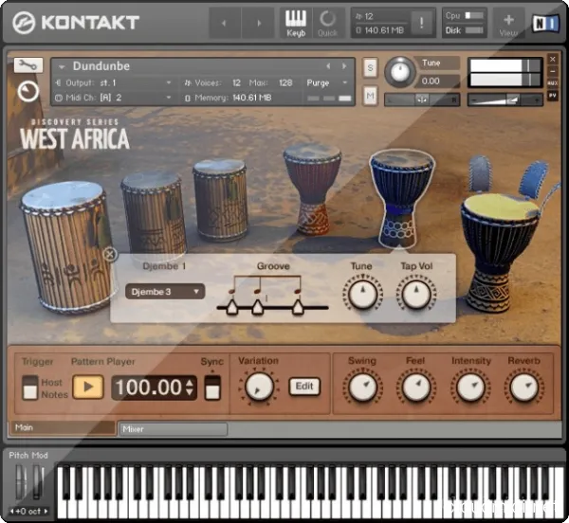569x523 pixels.
Task: Start the Pattern Player play button
Action: 88,387
